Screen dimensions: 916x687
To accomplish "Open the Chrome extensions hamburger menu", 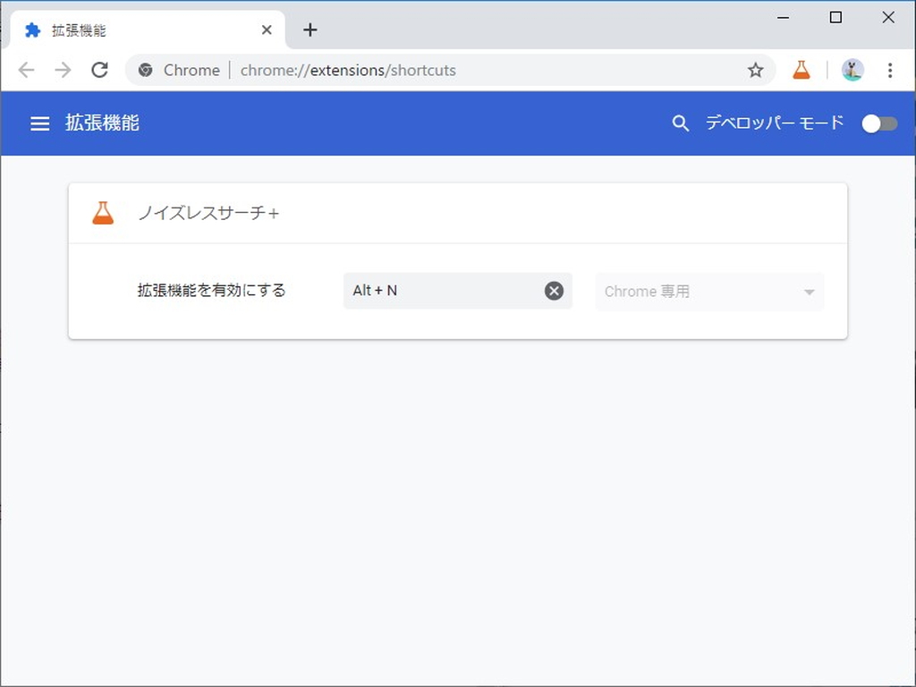I will tap(39, 123).
